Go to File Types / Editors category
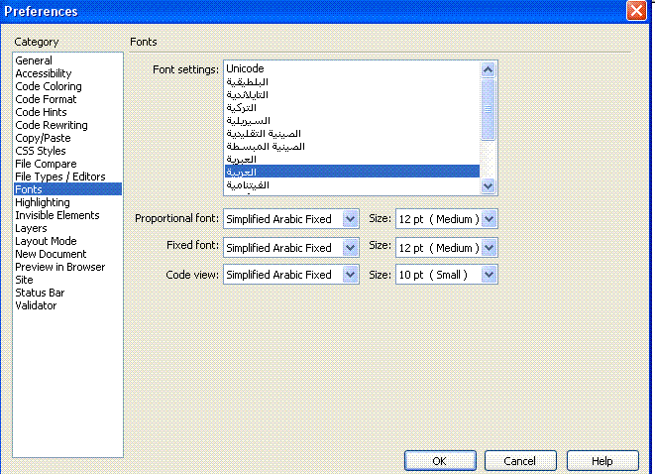 click(x=60, y=177)
